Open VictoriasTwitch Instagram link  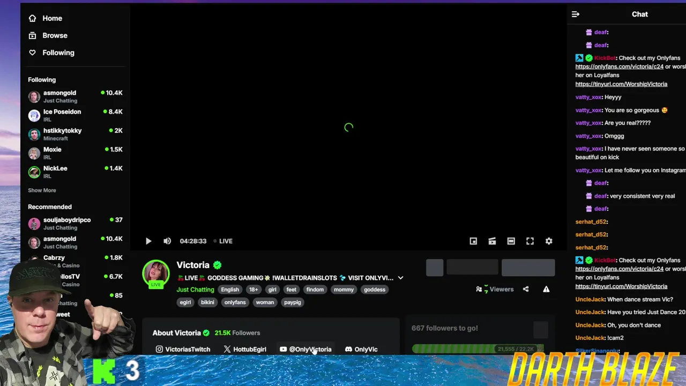pos(183,349)
